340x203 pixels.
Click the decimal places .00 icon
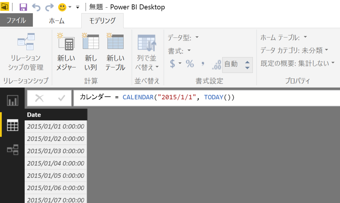pyautogui.click(x=216, y=65)
